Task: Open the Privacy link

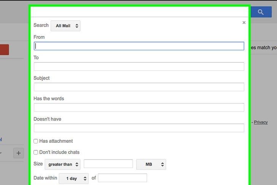Action: click(x=261, y=122)
